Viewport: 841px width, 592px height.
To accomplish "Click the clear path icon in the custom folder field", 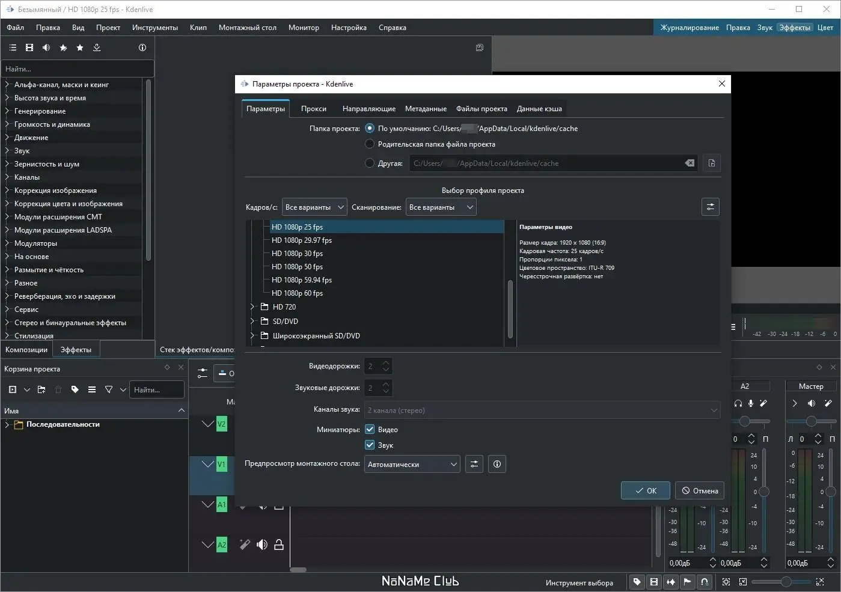I will [x=690, y=163].
